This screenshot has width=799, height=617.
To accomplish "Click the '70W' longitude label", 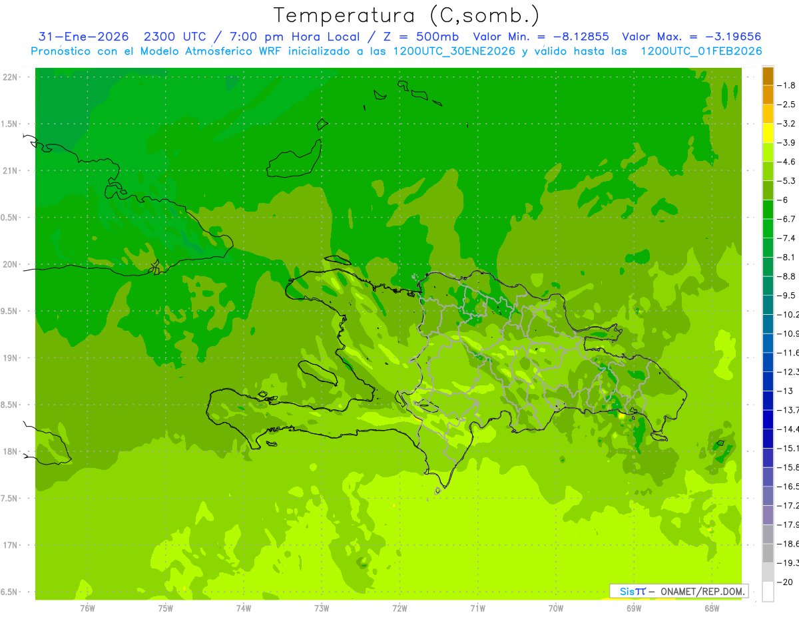I will [x=555, y=608].
